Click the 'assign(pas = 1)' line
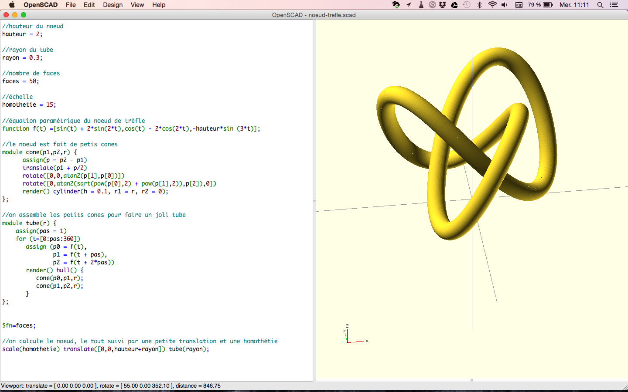This screenshot has width=628, height=392. point(41,231)
